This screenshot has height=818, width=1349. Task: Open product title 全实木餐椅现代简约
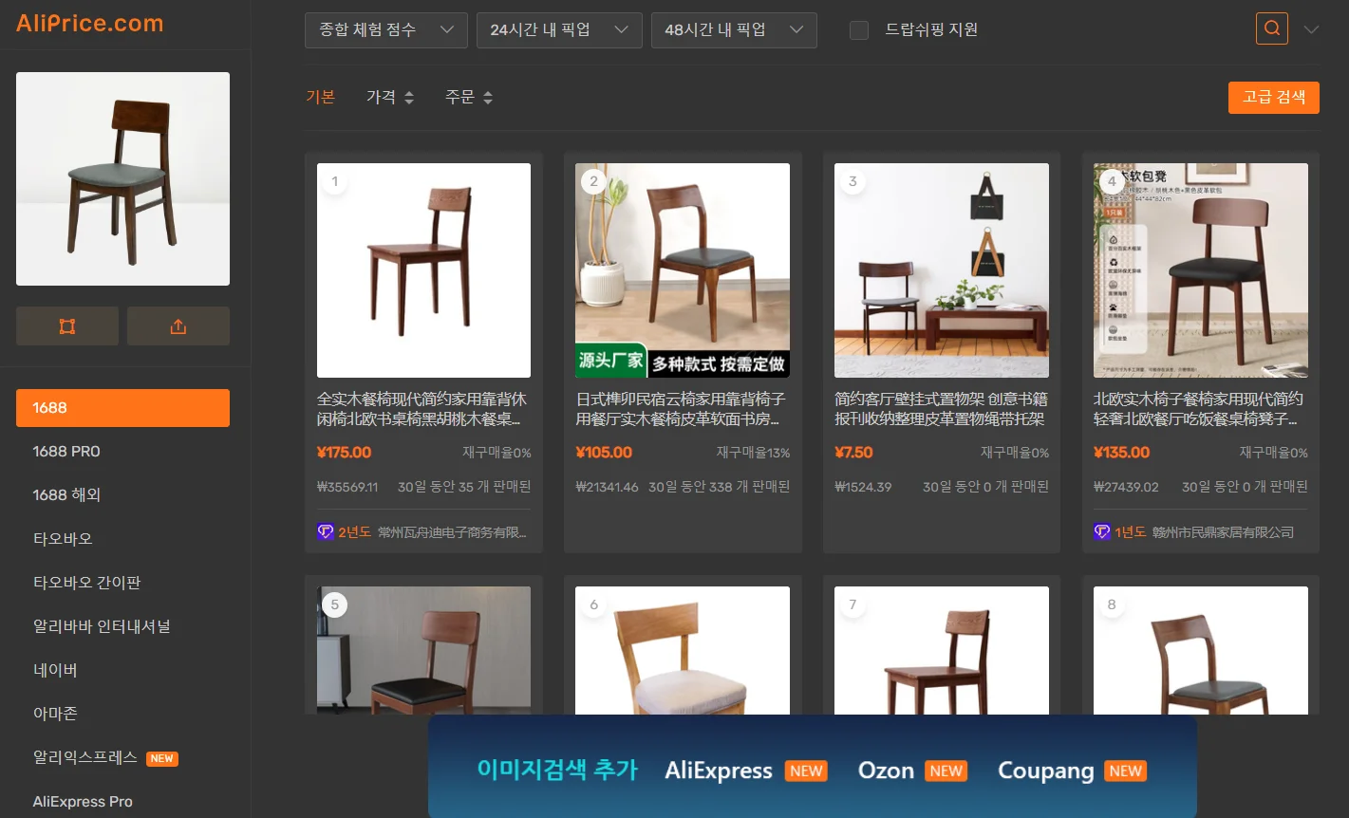point(422,409)
